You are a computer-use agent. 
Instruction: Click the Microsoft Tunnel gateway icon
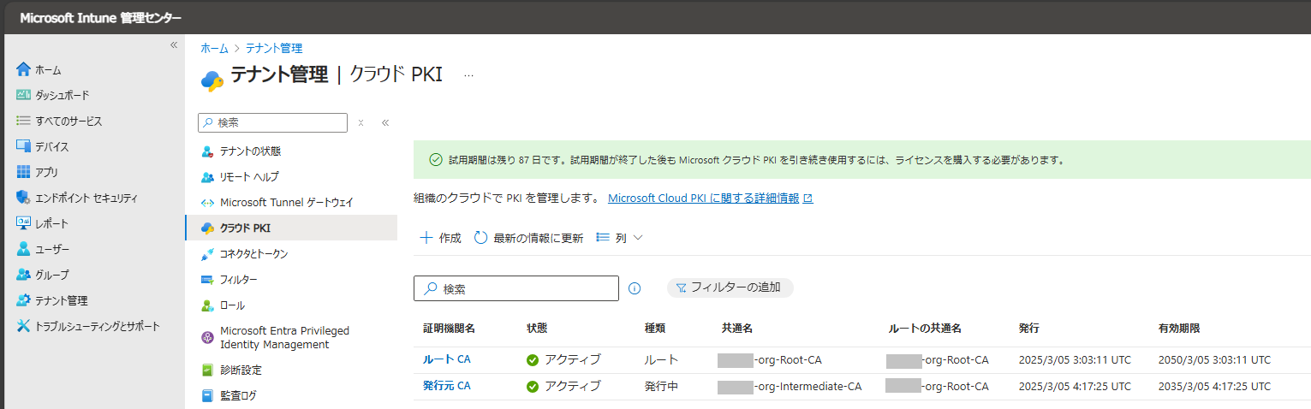pyautogui.click(x=206, y=203)
